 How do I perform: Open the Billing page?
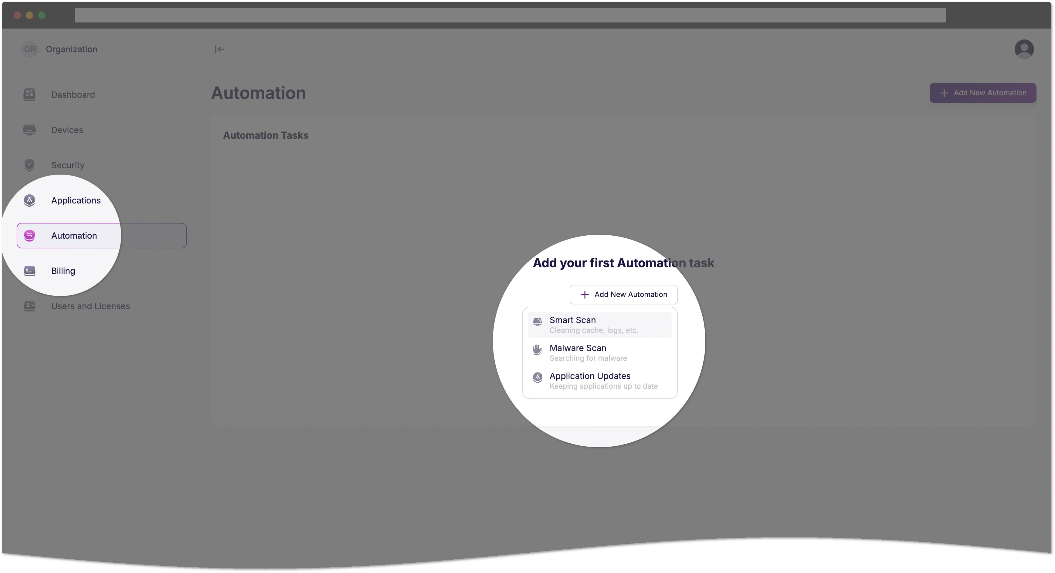coord(63,271)
